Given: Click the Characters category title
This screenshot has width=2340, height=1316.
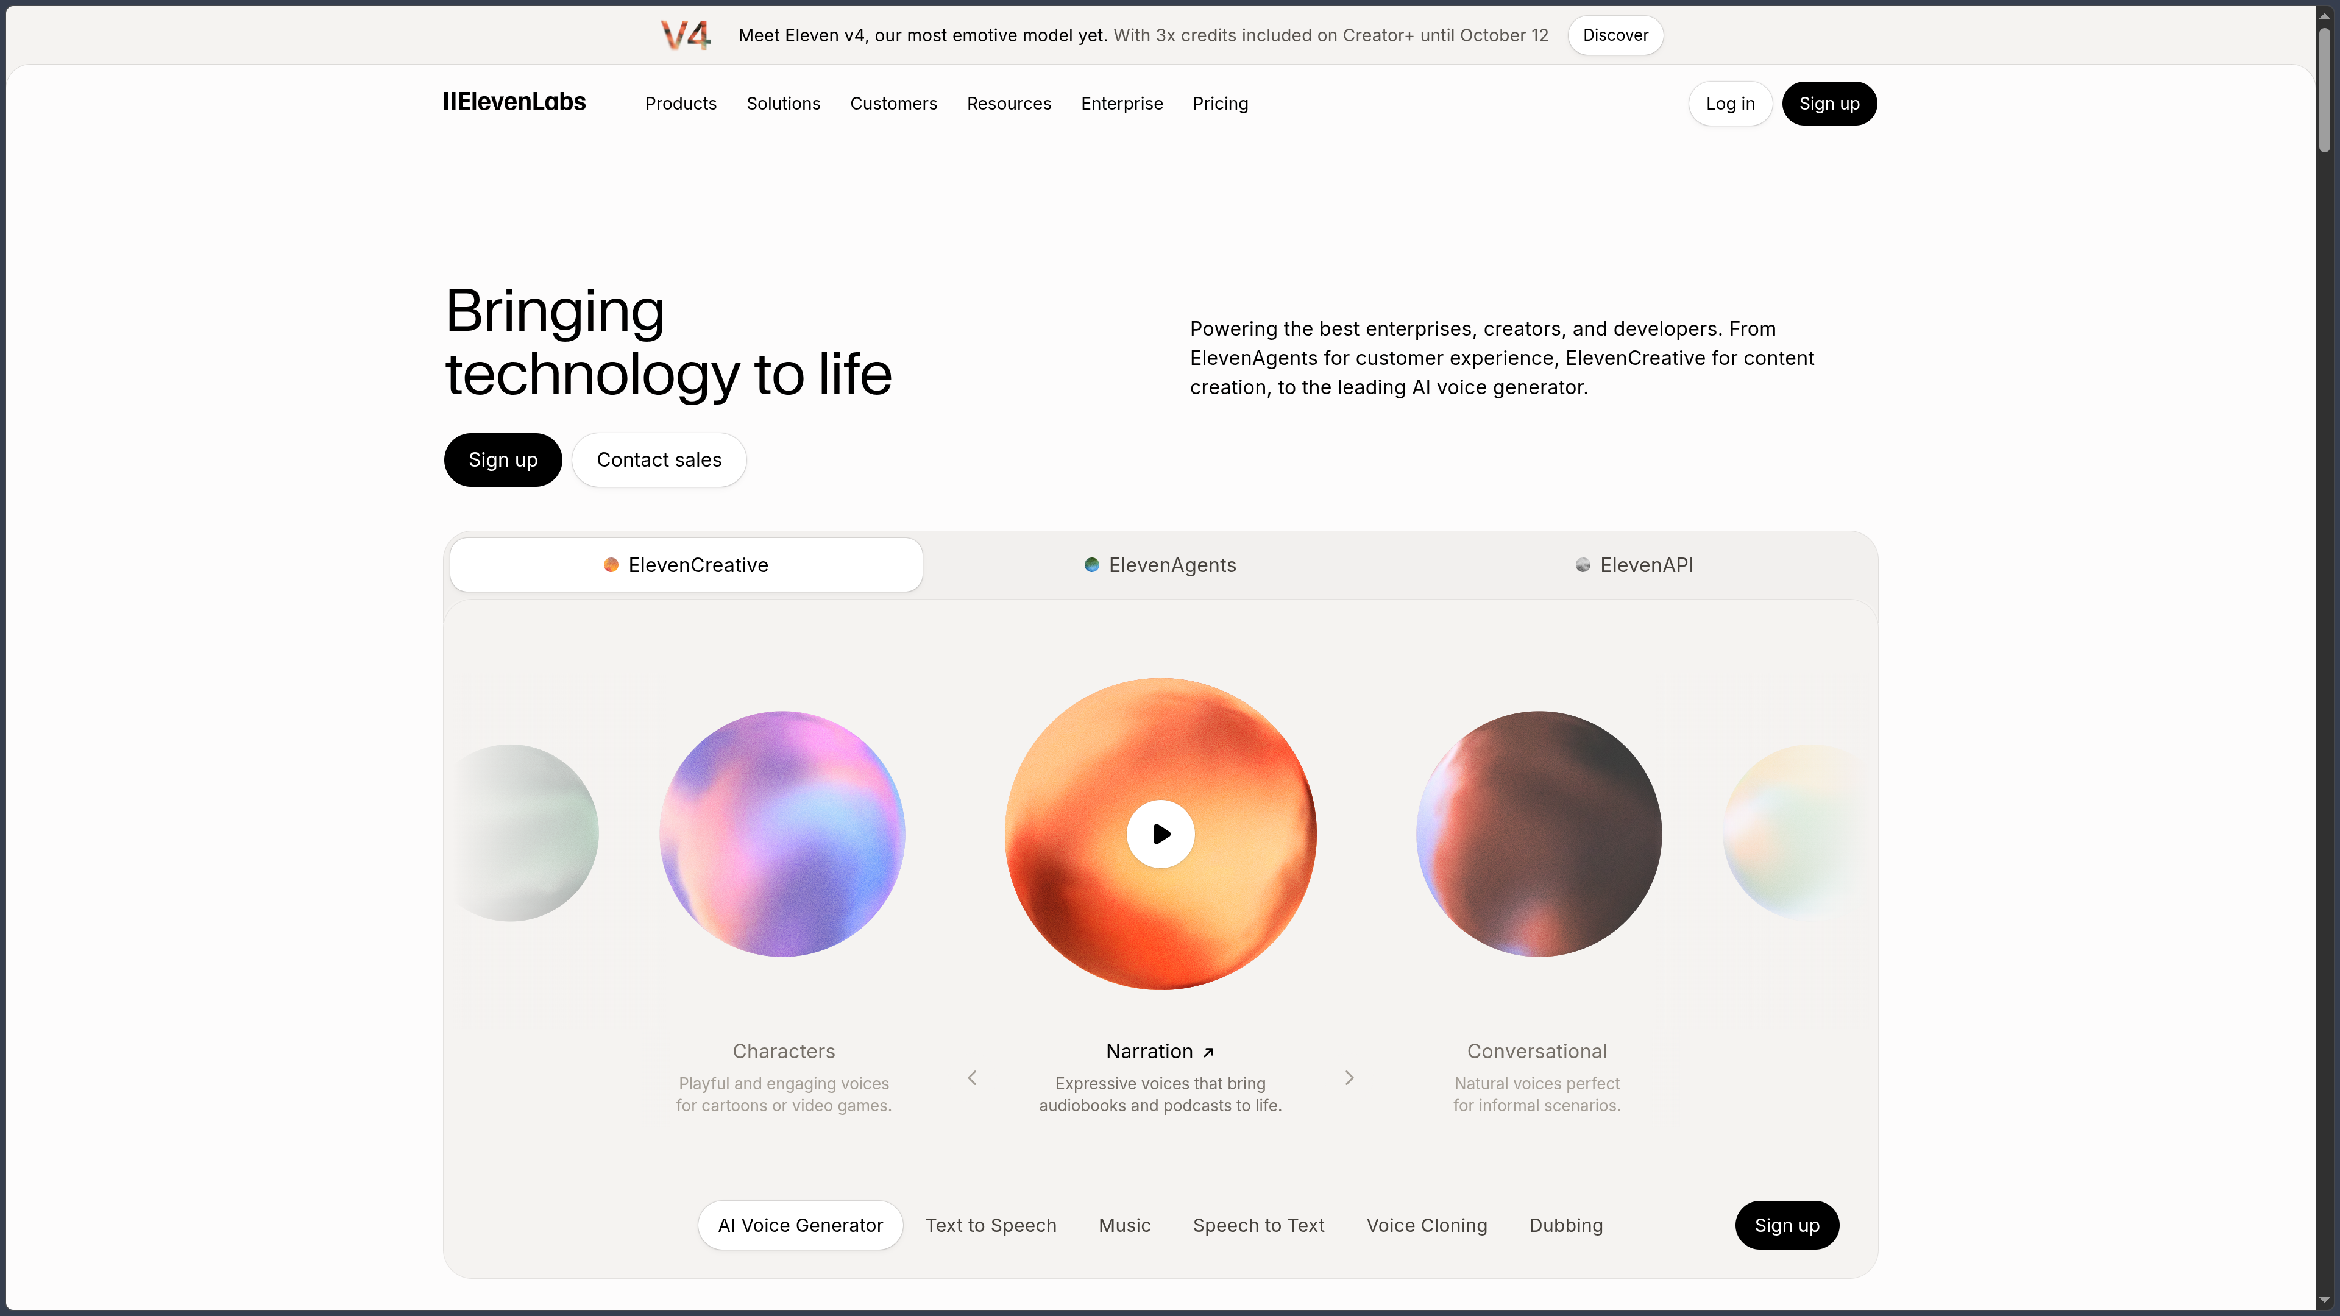Looking at the screenshot, I should [x=783, y=1051].
